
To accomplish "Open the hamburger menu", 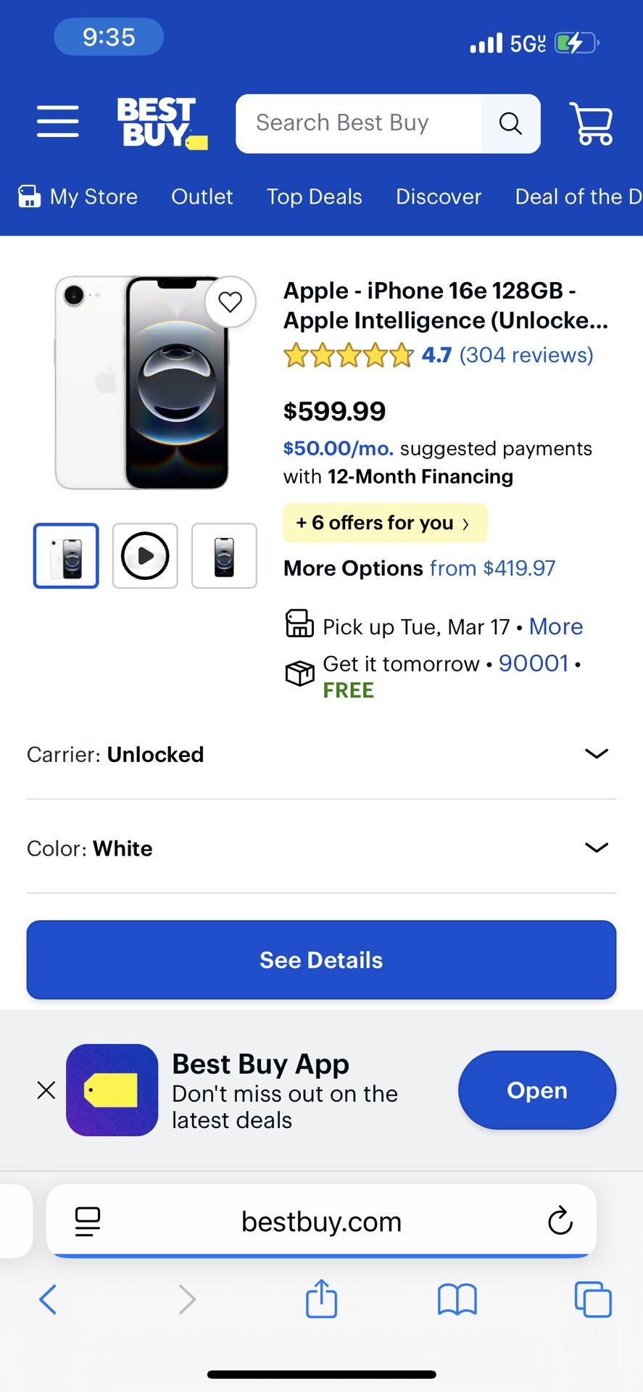I will pos(58,121).
